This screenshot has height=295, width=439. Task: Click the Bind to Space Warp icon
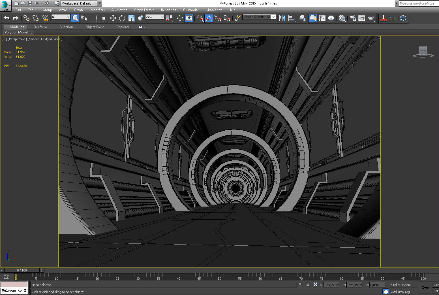pos(45,18)
